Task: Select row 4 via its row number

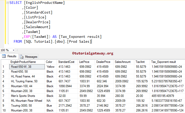Action: point(5,81)
